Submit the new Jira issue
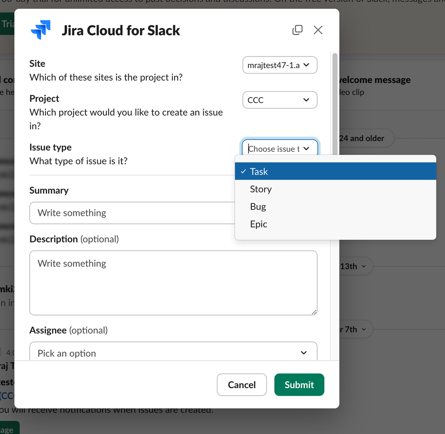 299,385
